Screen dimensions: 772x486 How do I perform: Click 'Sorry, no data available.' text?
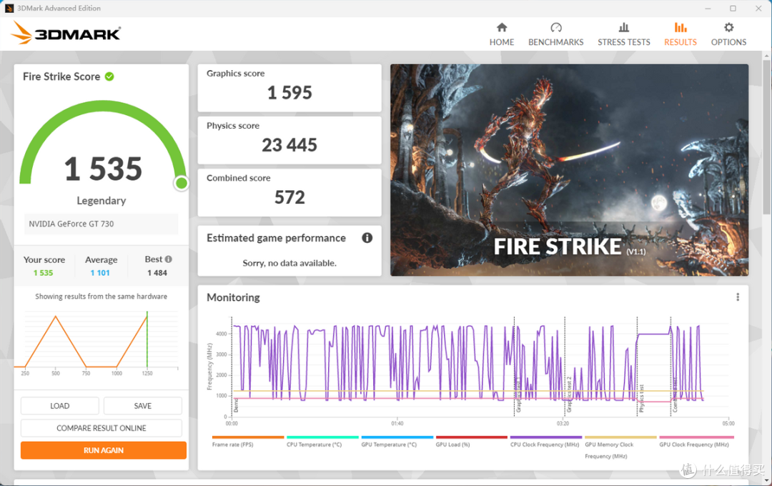pos(289,263)
